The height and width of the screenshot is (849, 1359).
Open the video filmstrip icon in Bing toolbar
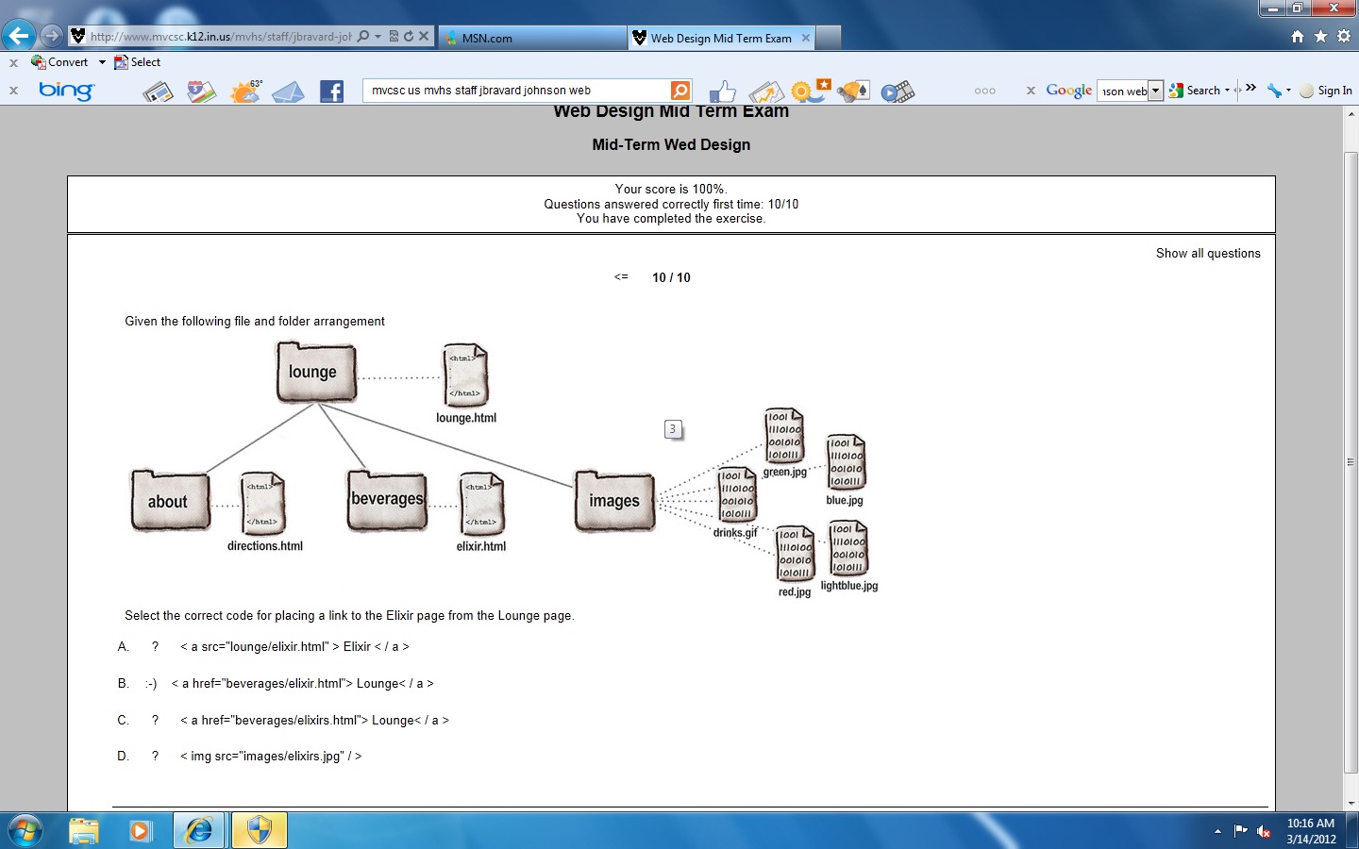[898, 92]
